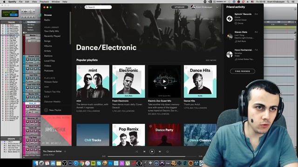Viewport: 298px width, 167px height.
Task: Toggle shuffle in the player bar
Action: 136,152
